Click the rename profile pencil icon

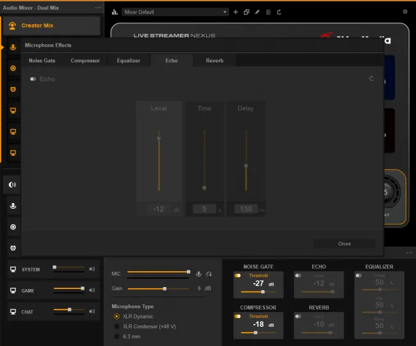257,12
